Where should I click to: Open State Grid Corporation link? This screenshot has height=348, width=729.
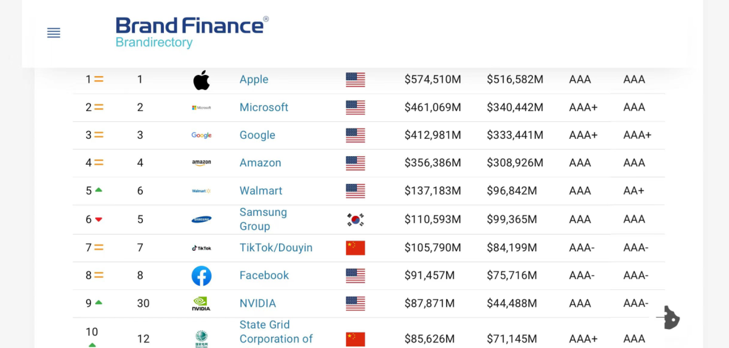tap(275, 332)
